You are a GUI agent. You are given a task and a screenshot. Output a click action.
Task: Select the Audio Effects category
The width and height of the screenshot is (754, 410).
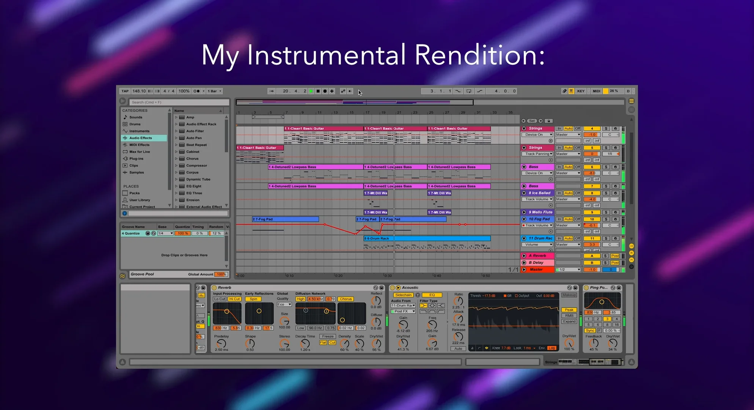pos(144,138)
